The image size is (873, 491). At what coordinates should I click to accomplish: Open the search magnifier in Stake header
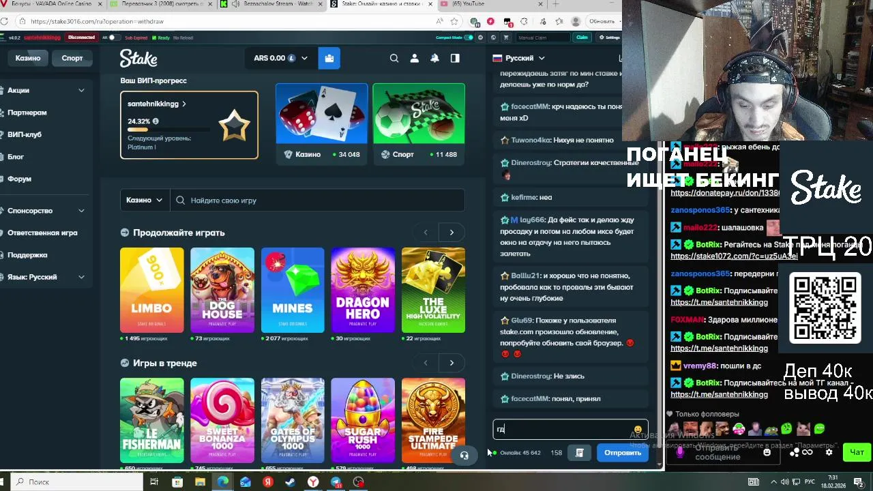click(x=394, y=58)
